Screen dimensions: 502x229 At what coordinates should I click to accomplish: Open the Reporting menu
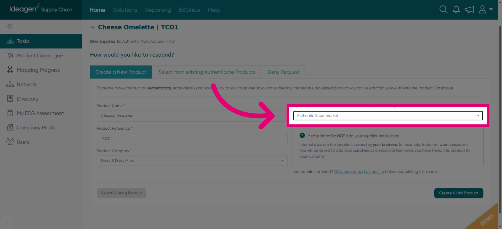click(x=158, y=10)
